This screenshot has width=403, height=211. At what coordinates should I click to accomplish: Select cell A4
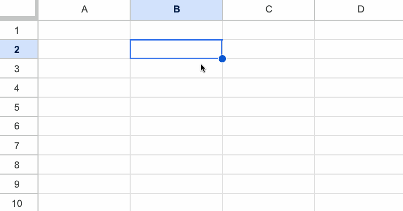click(84, 88)
